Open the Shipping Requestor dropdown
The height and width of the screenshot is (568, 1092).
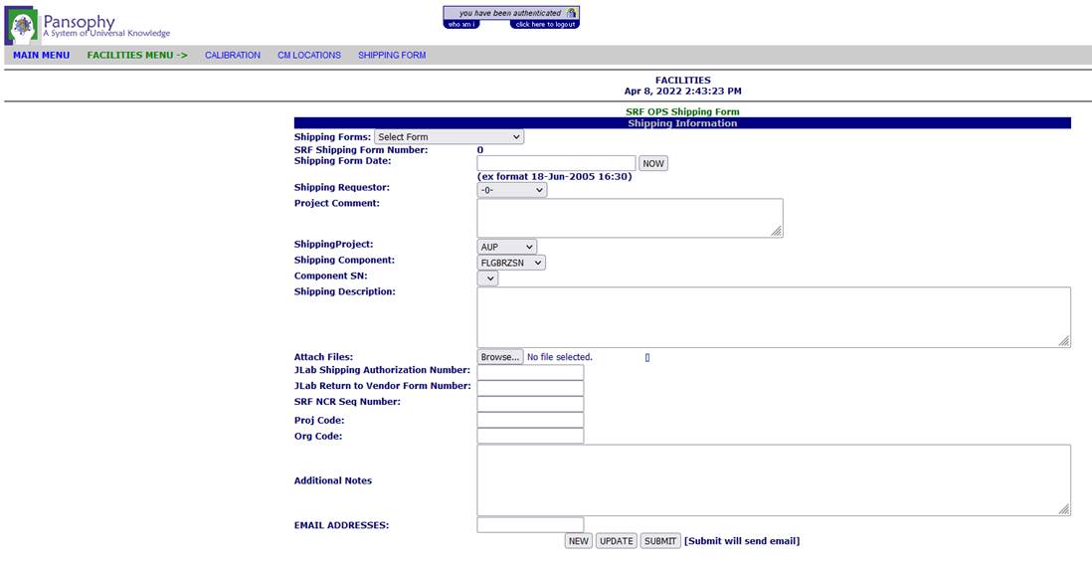click(x=511, y=190)
